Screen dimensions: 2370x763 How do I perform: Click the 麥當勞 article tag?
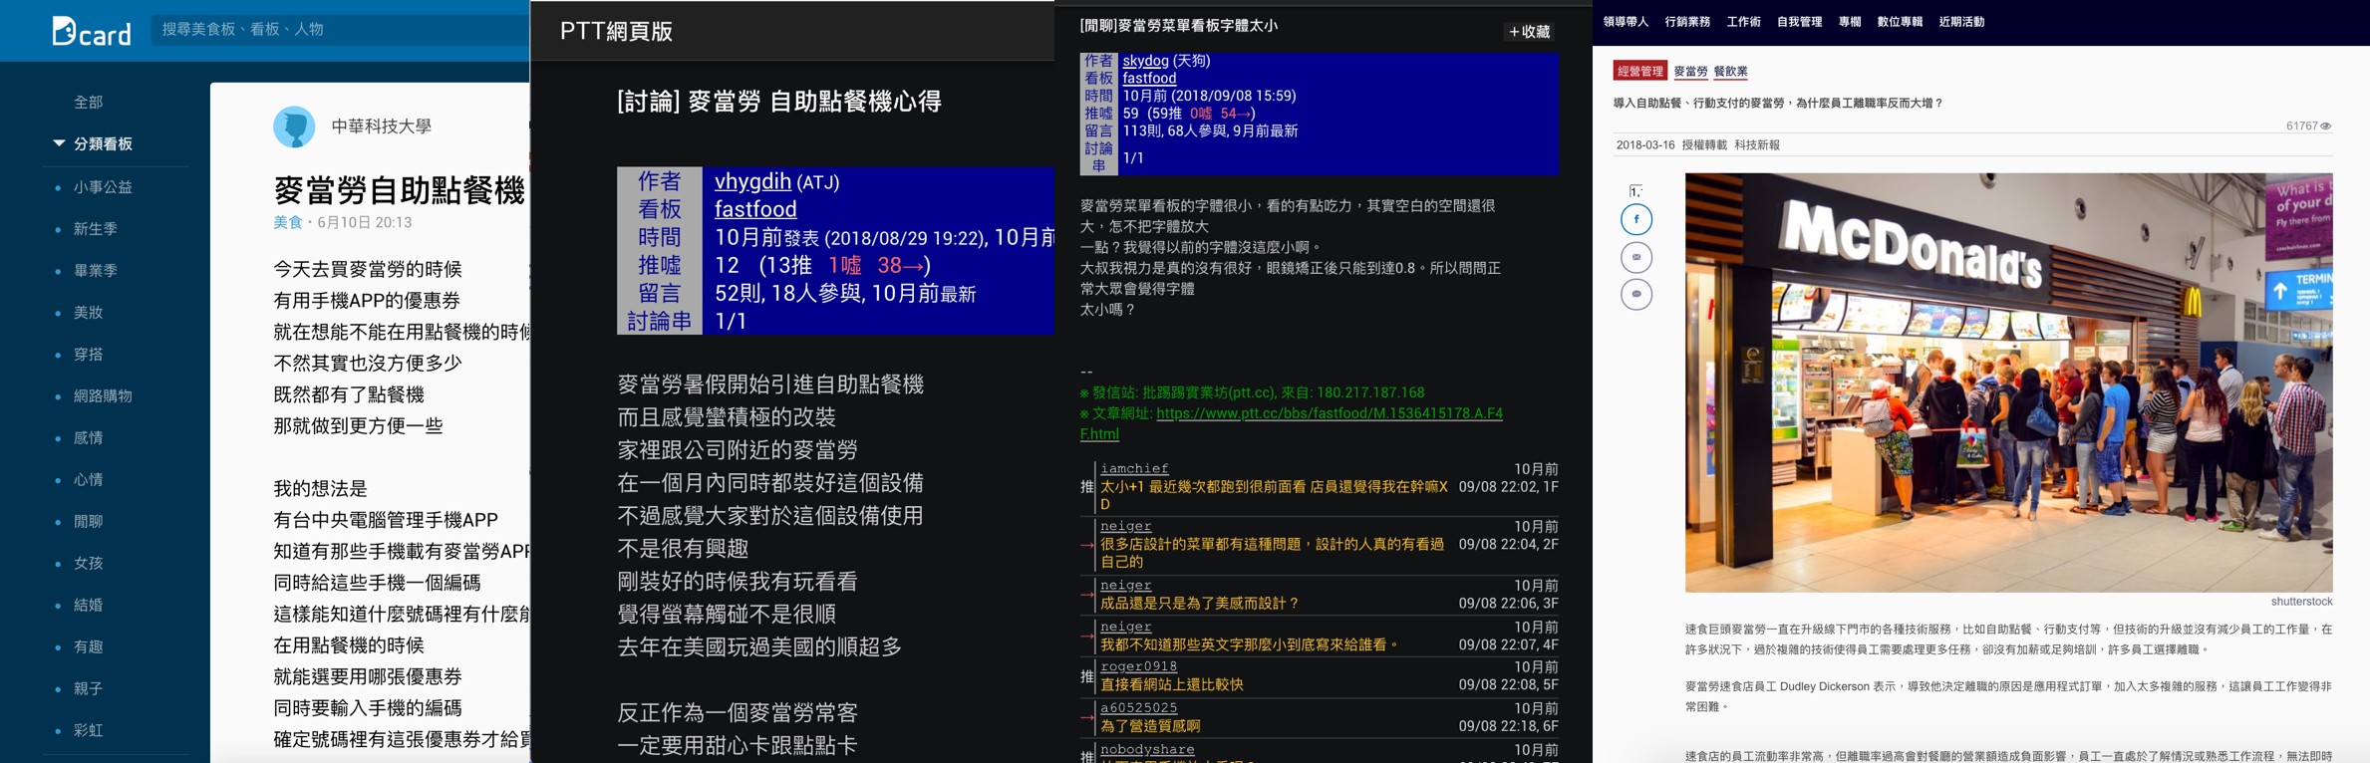click(1690, 72)
